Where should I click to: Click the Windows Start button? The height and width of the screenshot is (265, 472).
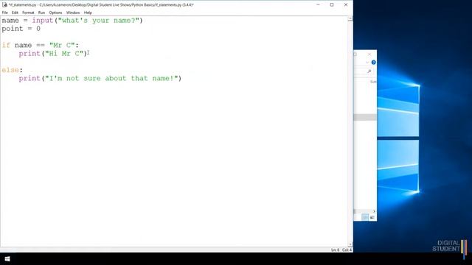[7, 259]
